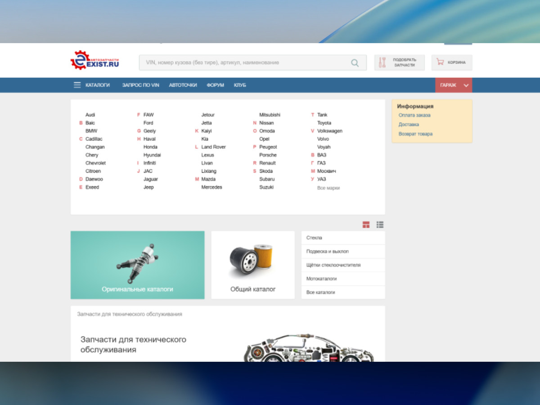
Task: Select the Hyundai brand
Action: point(152,155)
